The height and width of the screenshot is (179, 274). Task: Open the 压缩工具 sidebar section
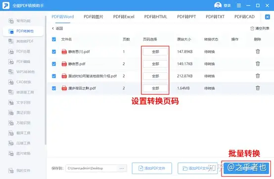click(19, 143)
